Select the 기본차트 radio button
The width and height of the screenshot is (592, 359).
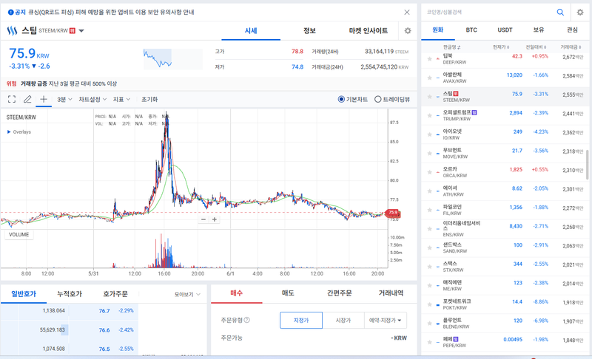pos(341,99)
